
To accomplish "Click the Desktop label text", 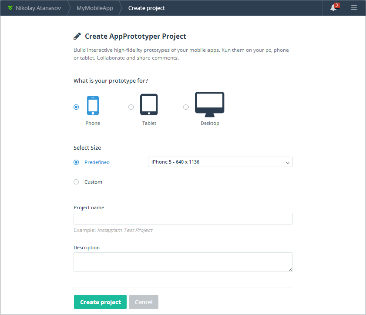I will point(210,123).
